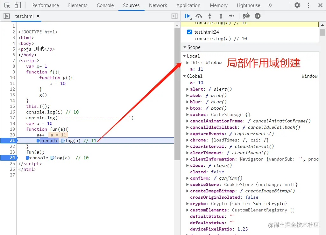Image resolution: width=326 pixels, height=235 pixels.
Task: Click the Step button
Action: (x=232, y=16)
